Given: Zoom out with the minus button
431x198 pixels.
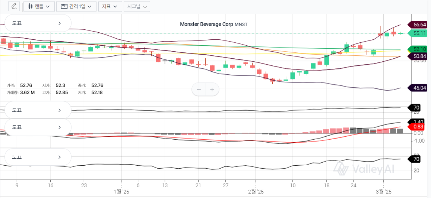Looking at the screenshot, I should [x=199, y=90].
